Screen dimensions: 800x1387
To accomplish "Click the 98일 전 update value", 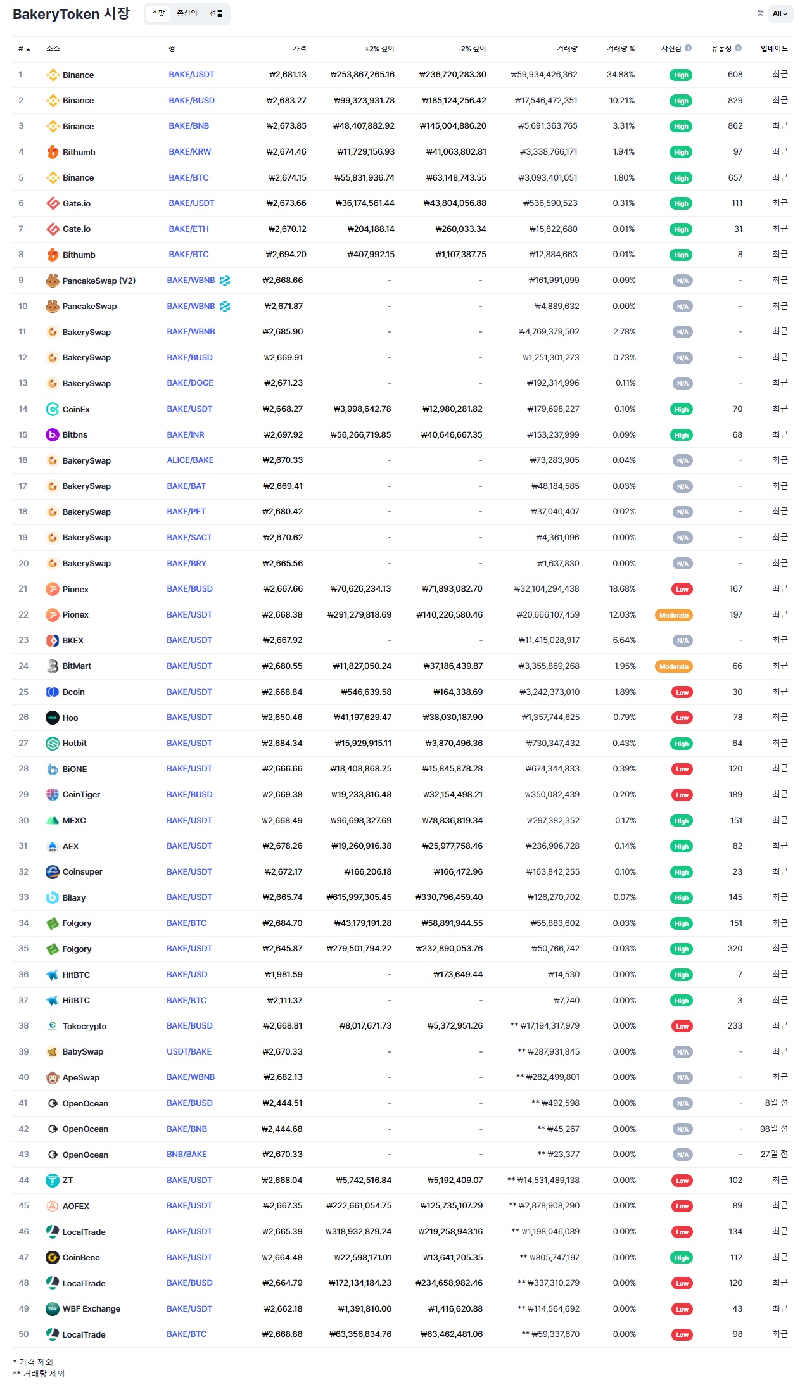I will [774, 1129].
